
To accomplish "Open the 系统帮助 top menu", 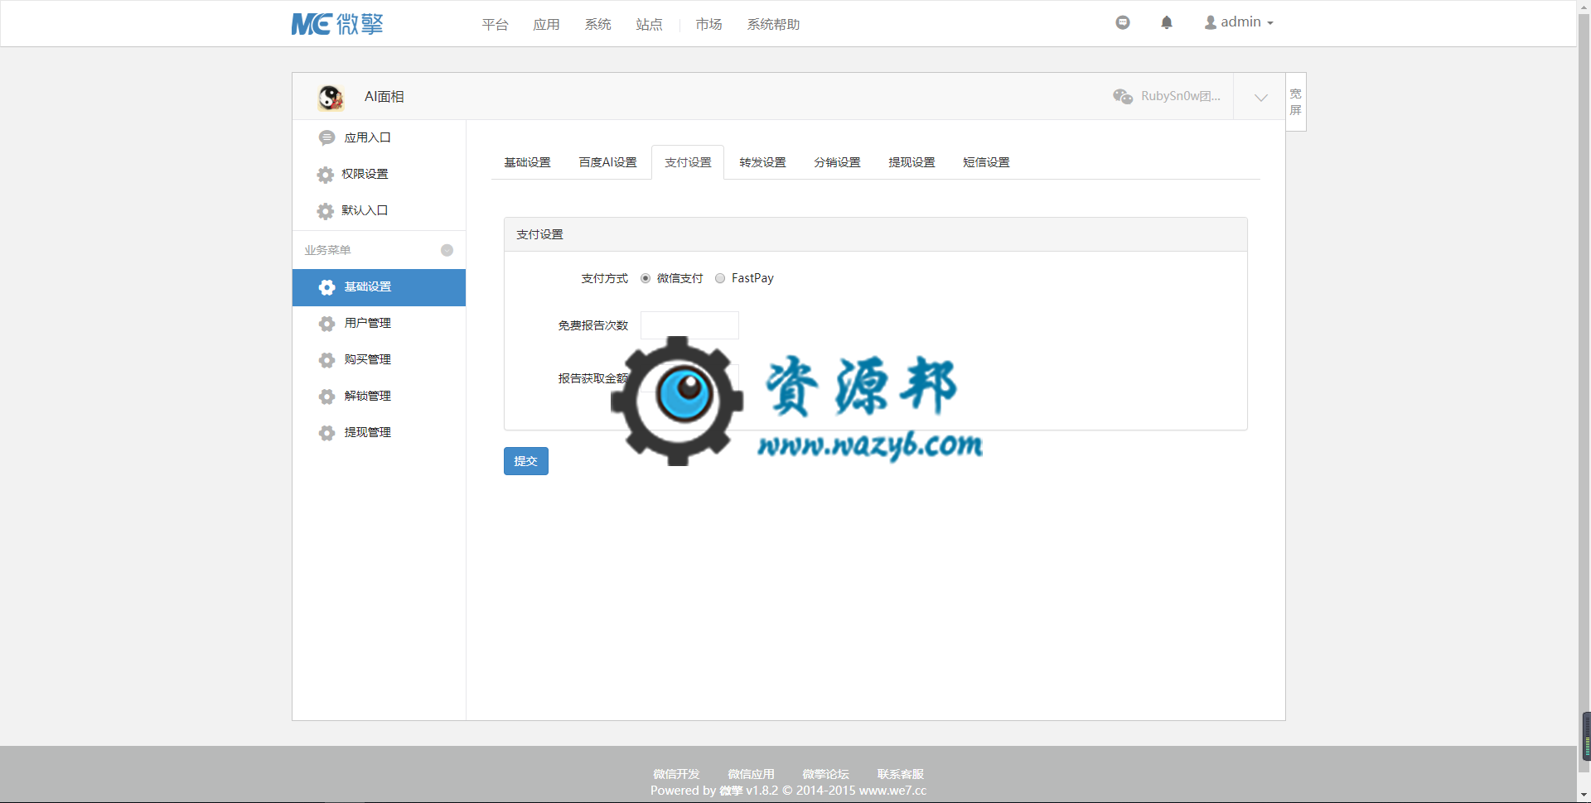I will (774, 25).
